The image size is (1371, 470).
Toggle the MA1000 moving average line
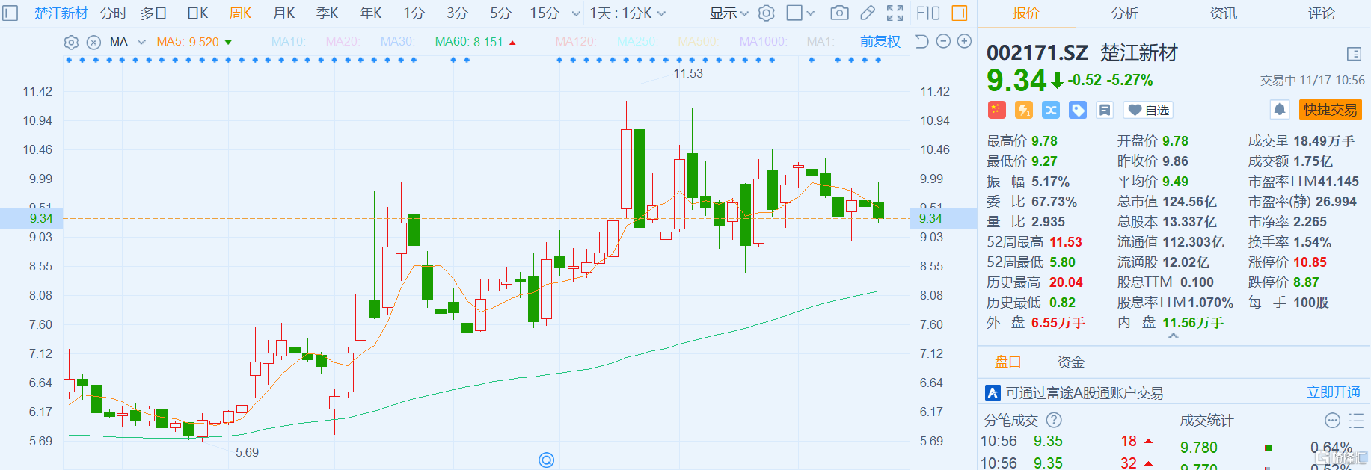click(763, 42)
